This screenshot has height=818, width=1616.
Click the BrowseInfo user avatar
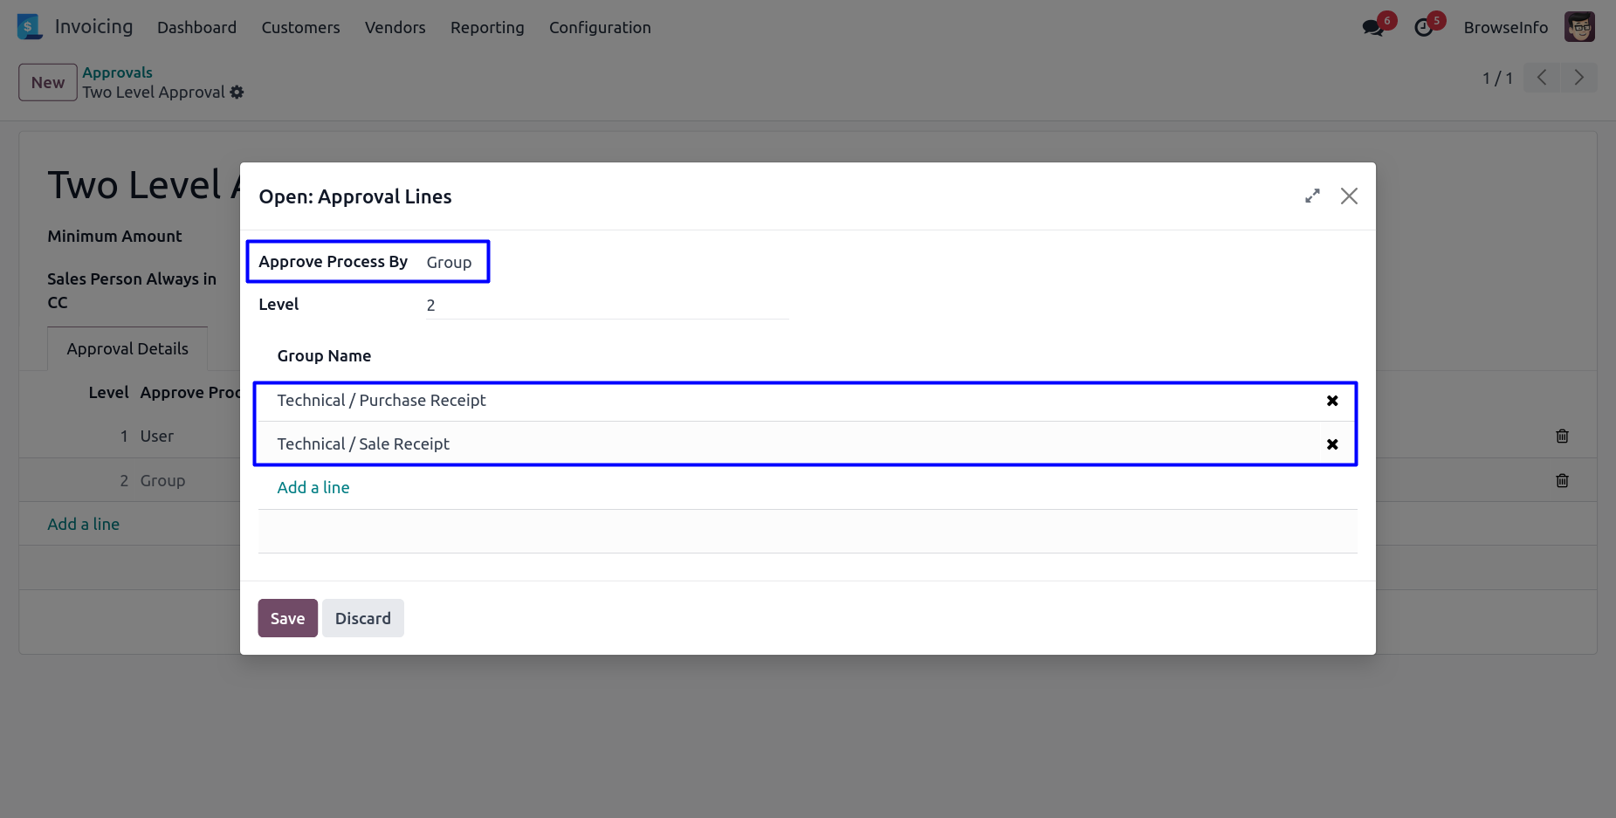(x=1579, y=27)
